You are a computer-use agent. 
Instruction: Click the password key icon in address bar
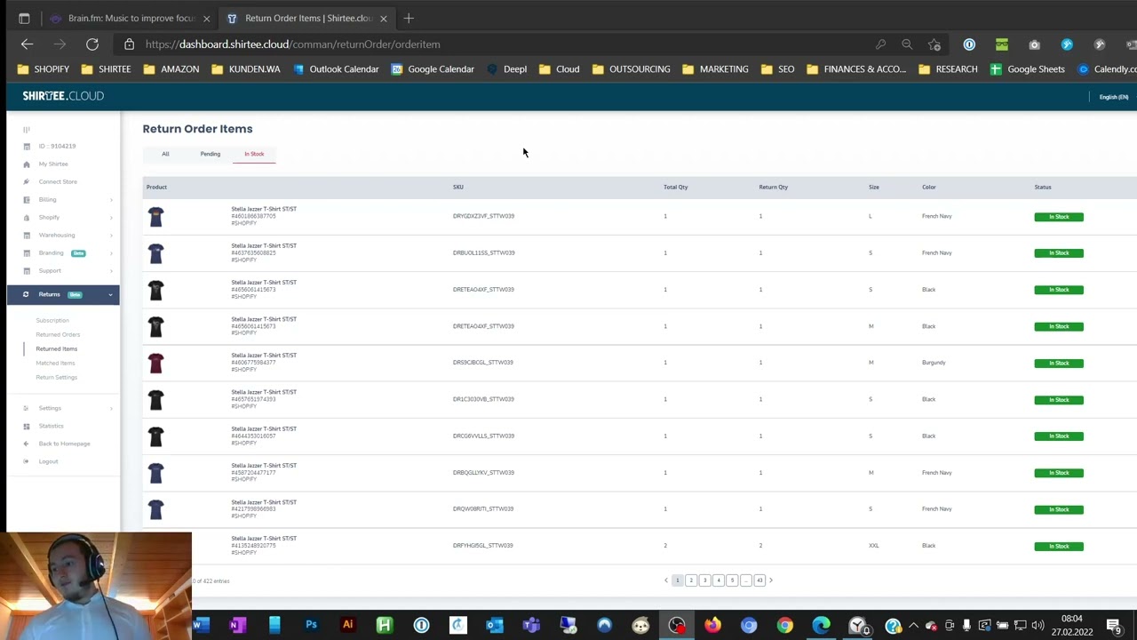(x=880, y=44)
